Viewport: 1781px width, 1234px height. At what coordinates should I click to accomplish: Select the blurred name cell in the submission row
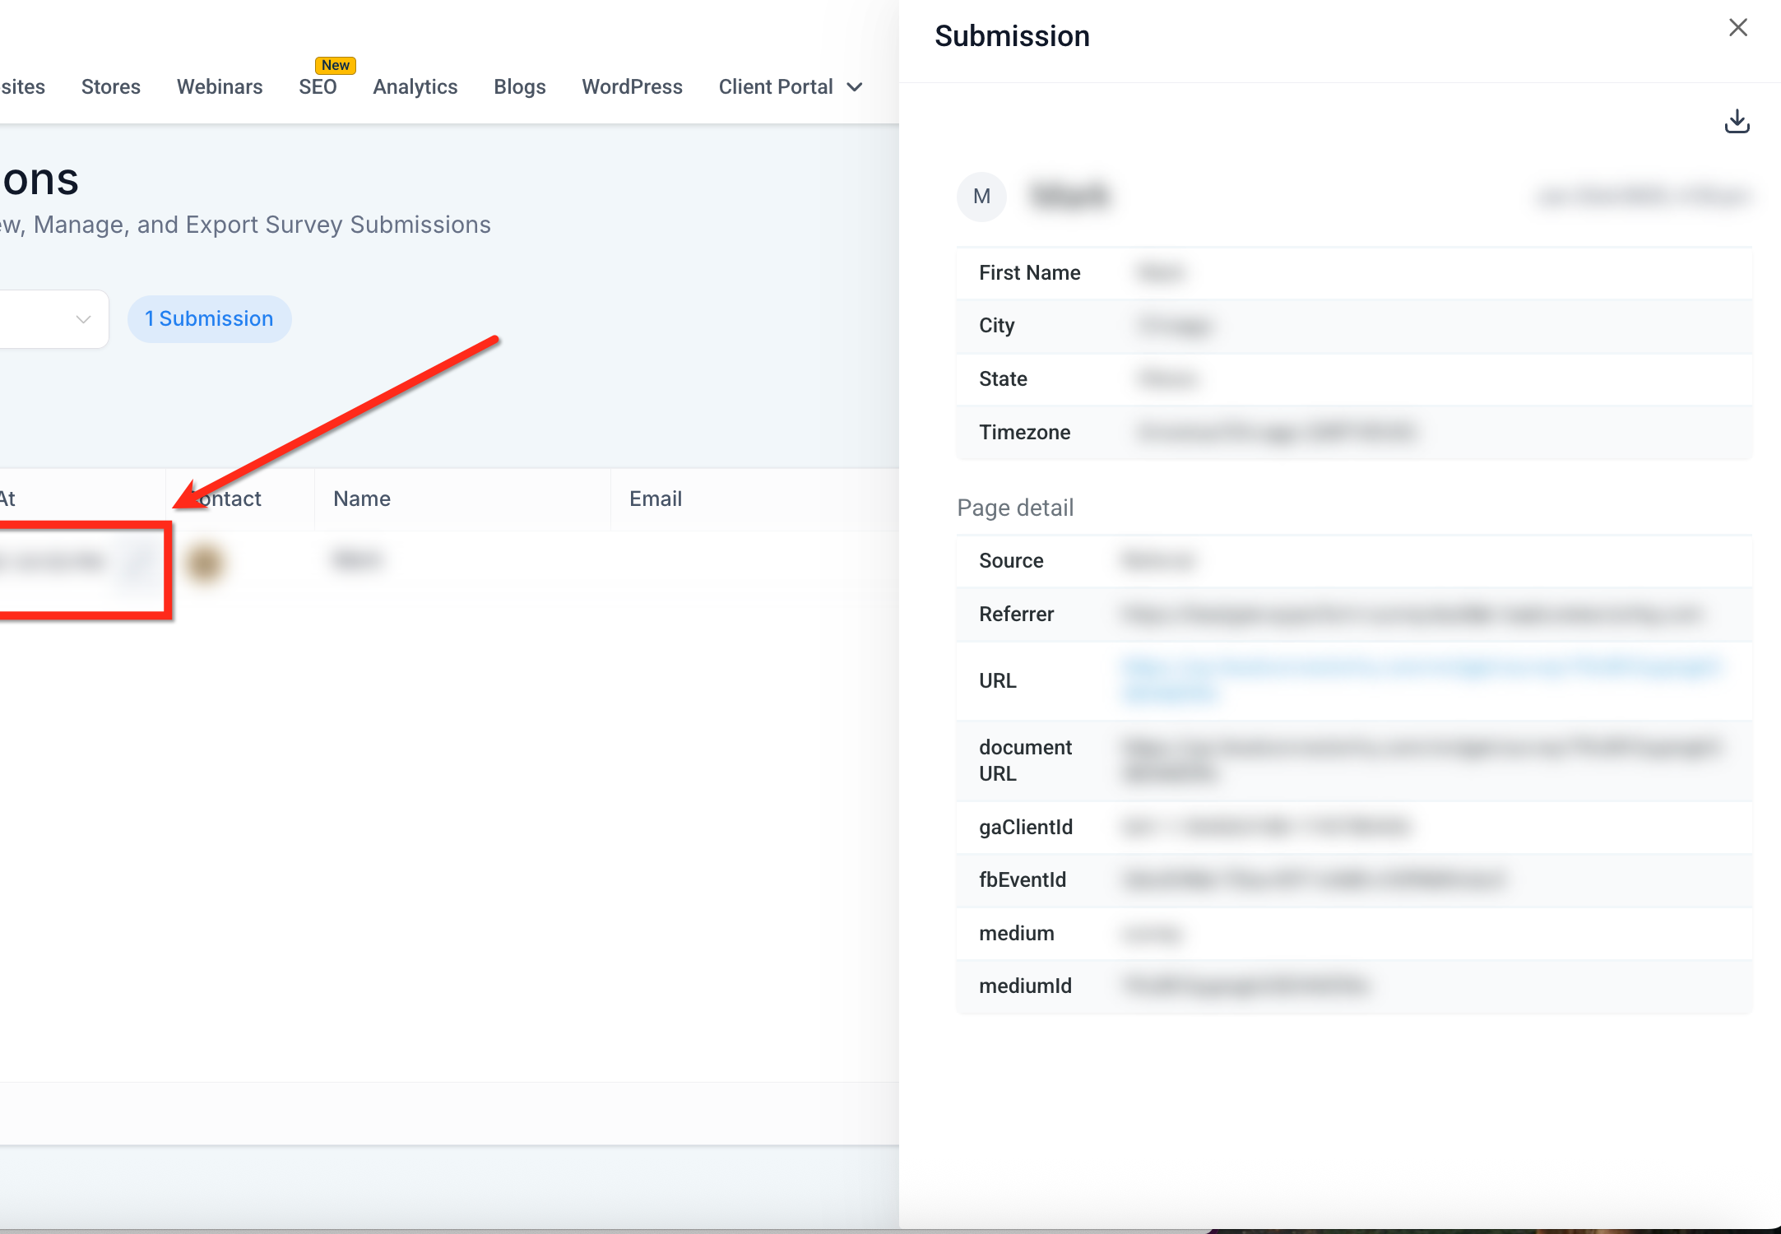(357, 560)
